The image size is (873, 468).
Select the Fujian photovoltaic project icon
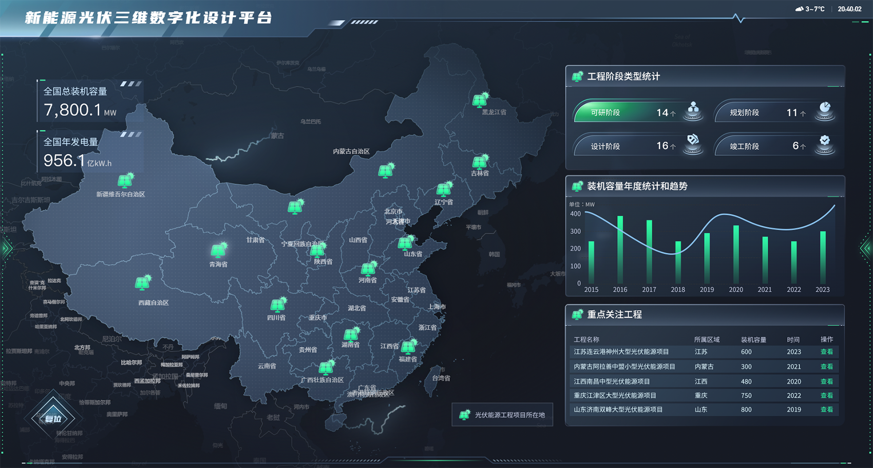point(409,347)
